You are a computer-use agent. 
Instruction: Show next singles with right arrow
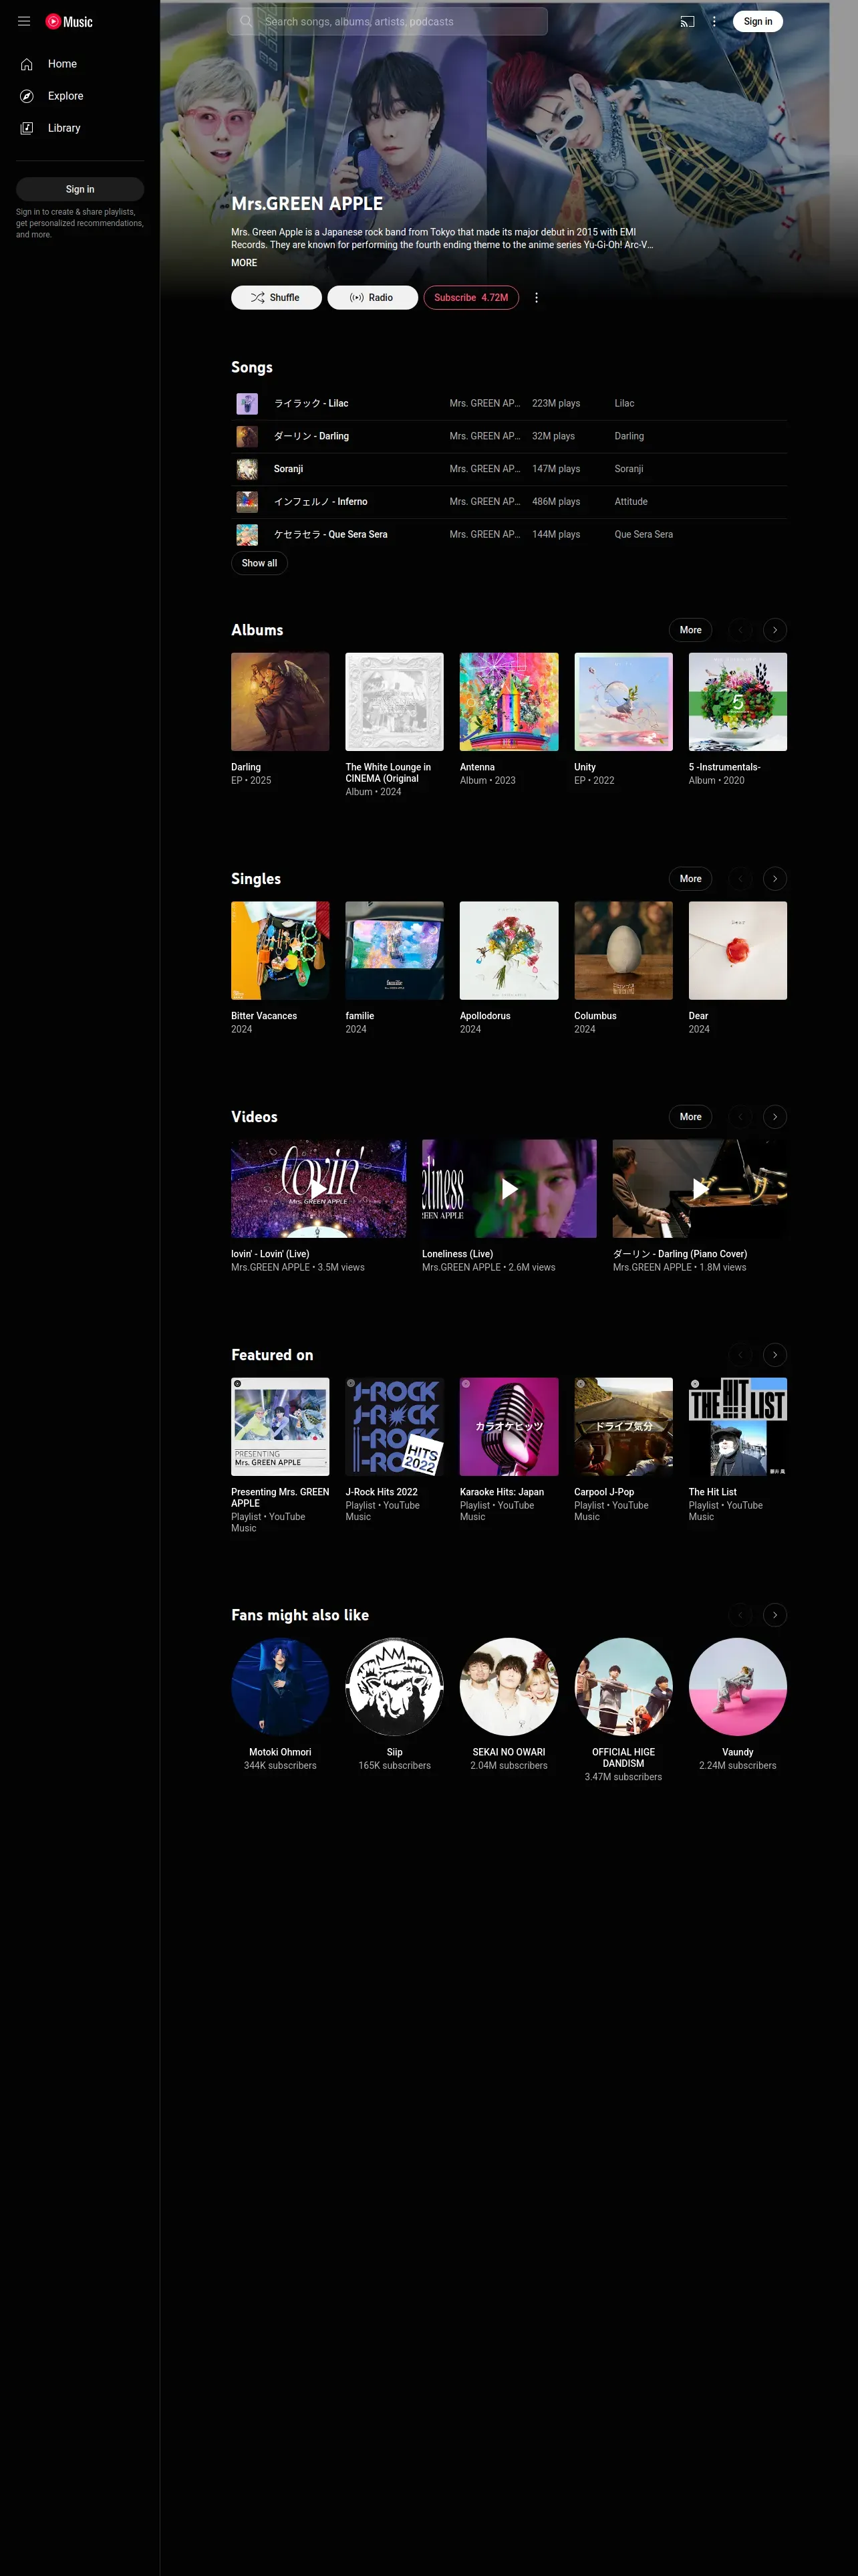coord(775,879)
